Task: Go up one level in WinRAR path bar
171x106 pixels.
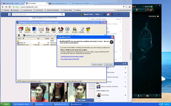Action: pyautogui.click(x=19, y=35)
